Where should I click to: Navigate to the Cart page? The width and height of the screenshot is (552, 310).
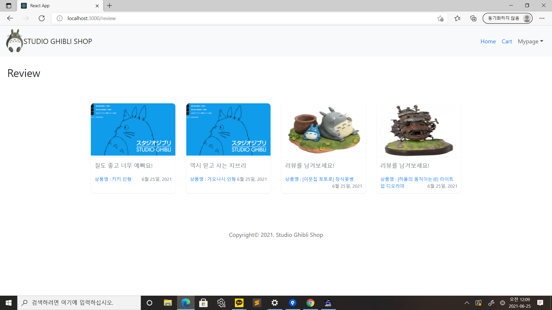(x=507, y=41)
